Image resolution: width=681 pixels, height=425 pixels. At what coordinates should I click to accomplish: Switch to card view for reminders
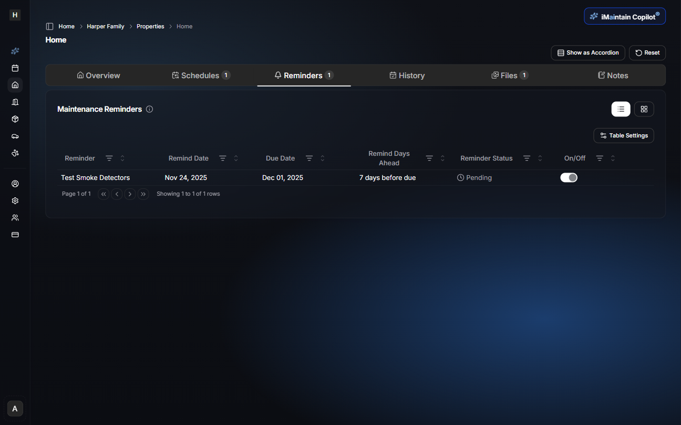[x=644, y=109]
